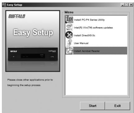
Task: Select Install Acrobat Reader menu entry
Action: pyautogui.click(x=96, y=51)
